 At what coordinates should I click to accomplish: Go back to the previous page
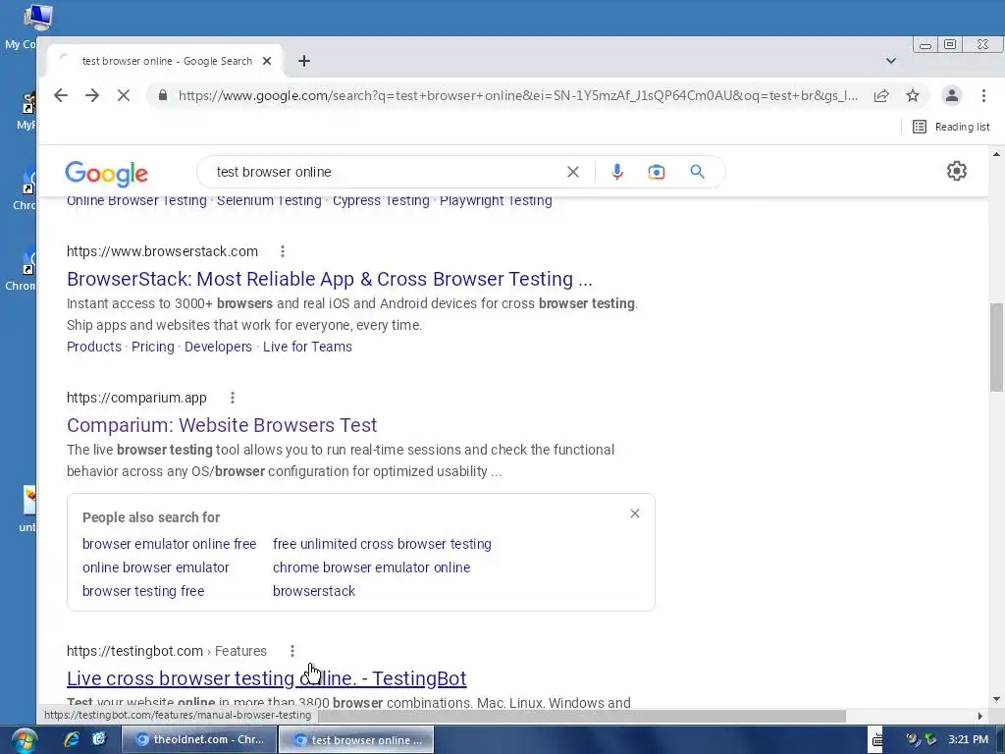[61, 95]
